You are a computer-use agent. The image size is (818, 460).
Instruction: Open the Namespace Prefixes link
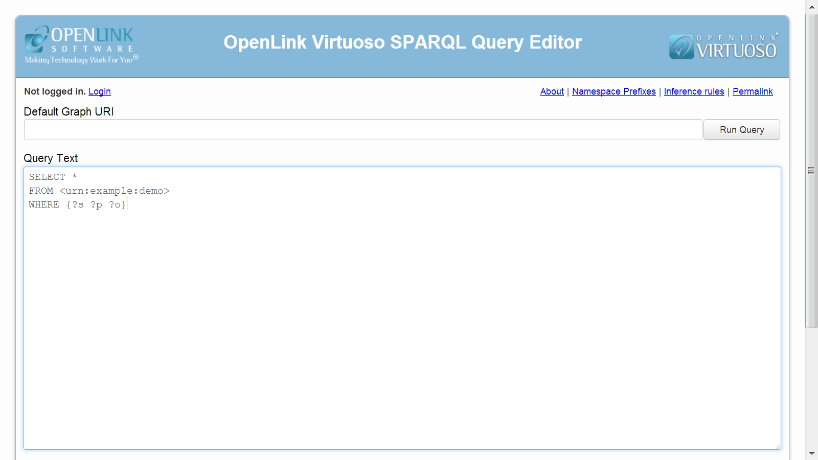pos(613,91)
